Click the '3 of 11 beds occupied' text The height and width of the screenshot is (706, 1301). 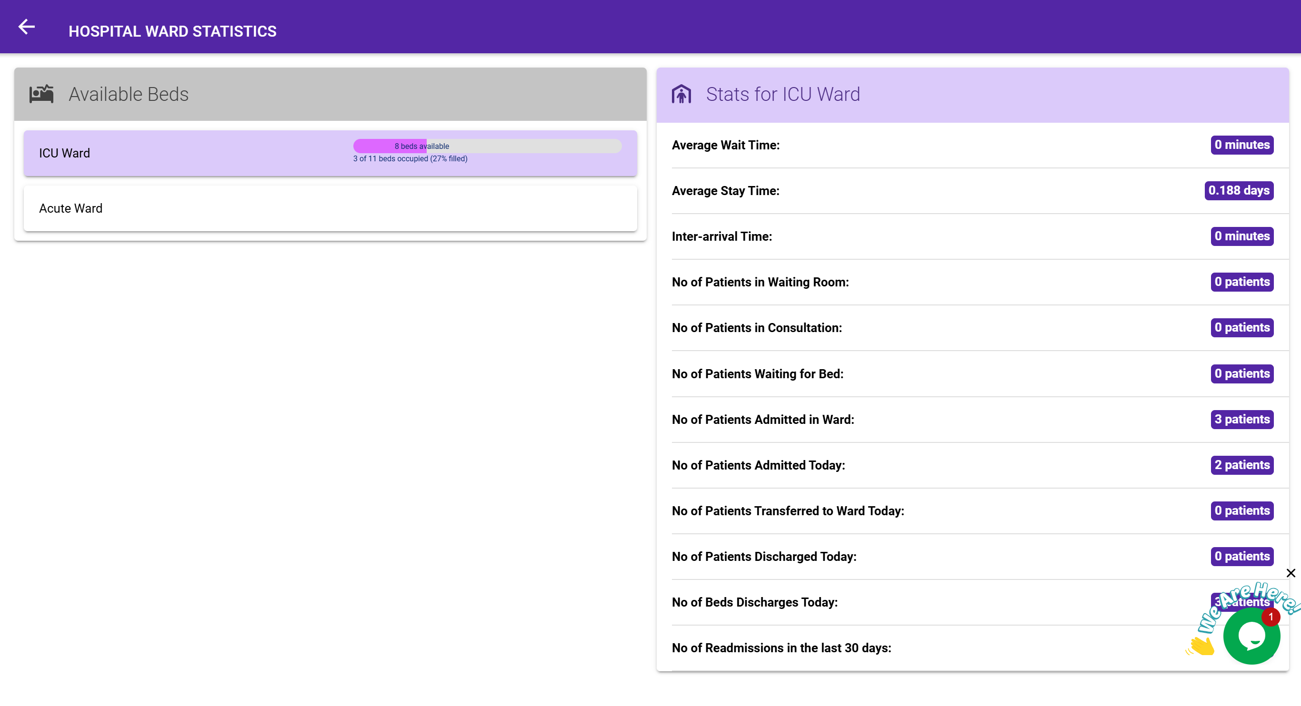[410, 158]
